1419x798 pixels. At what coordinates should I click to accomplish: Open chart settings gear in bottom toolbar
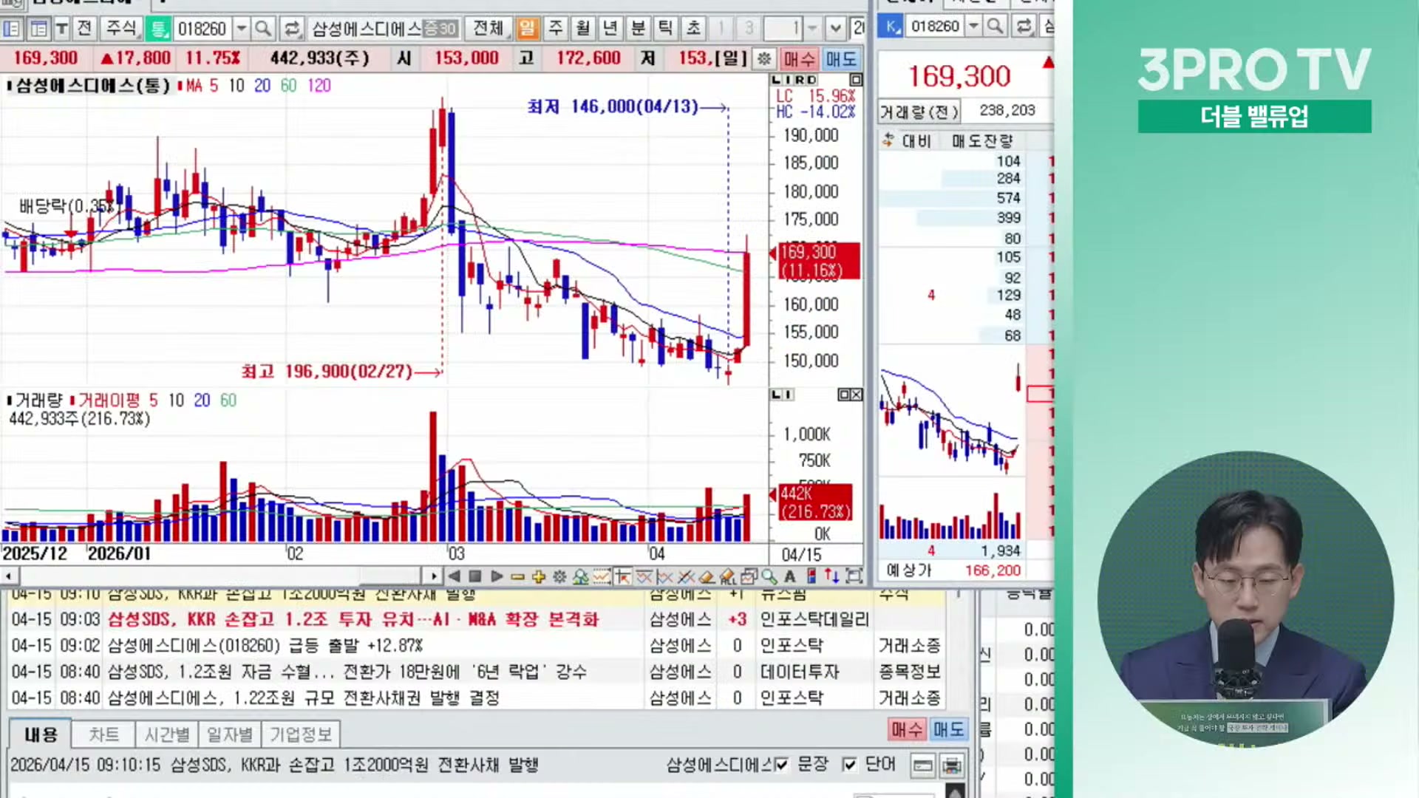point(559,576)
